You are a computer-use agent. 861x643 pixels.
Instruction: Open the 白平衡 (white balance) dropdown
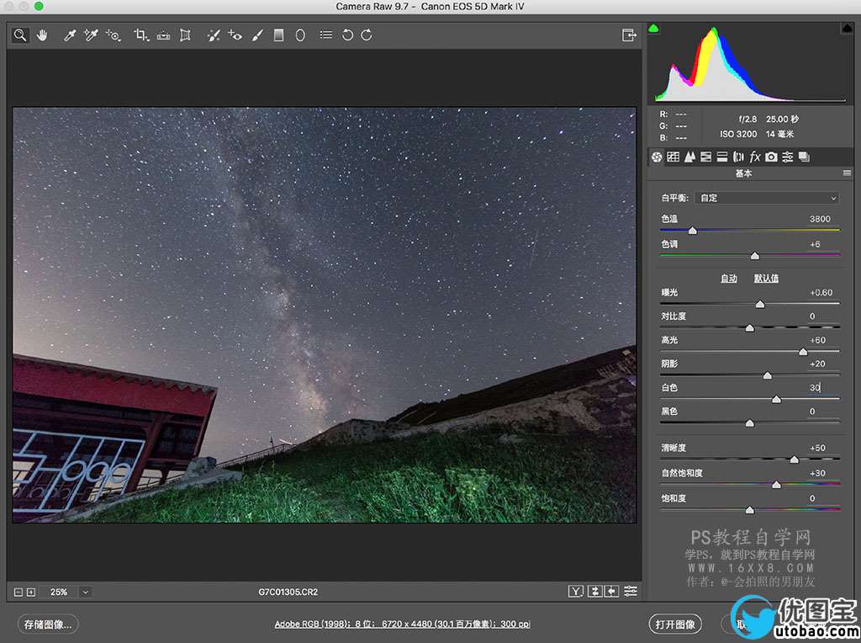click(x=767, y=198)
